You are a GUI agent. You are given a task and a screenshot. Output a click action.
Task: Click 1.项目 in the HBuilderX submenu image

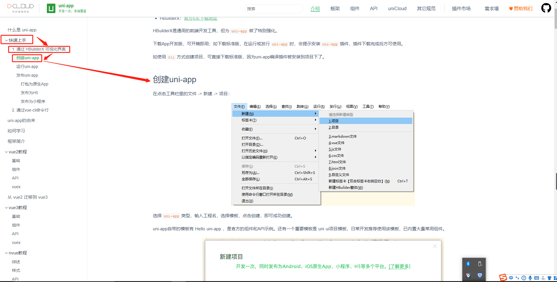coord(366,121)
